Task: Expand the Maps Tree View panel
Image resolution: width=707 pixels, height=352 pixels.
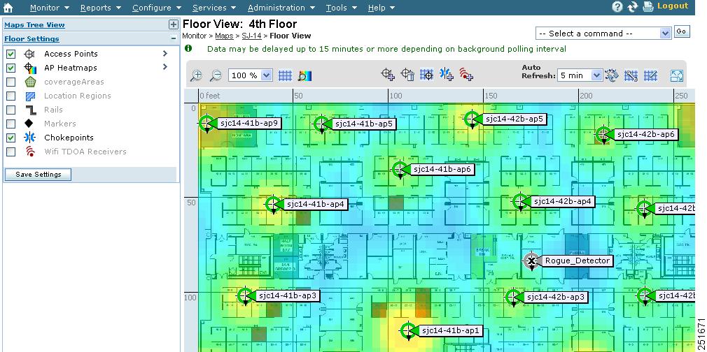Action: (173, 24)
